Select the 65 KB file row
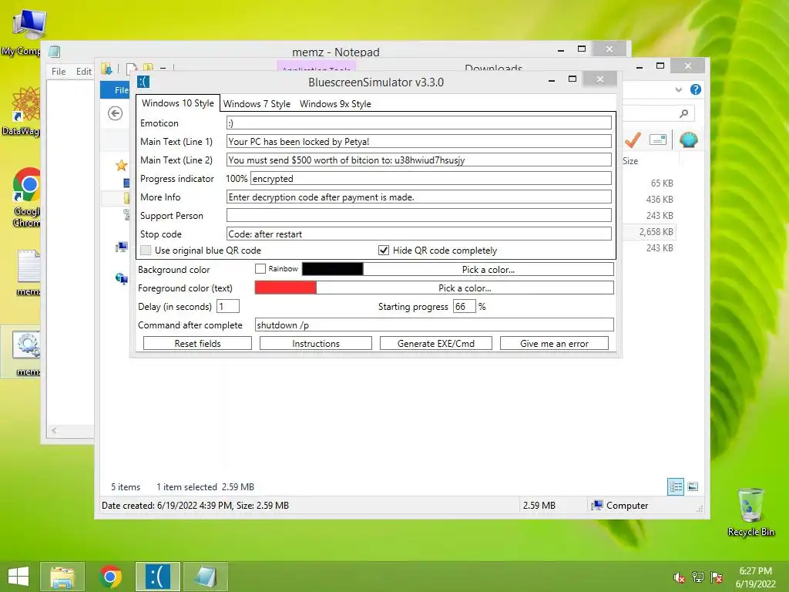The height and width of the screenshot is (592, 789). point(649,183)
